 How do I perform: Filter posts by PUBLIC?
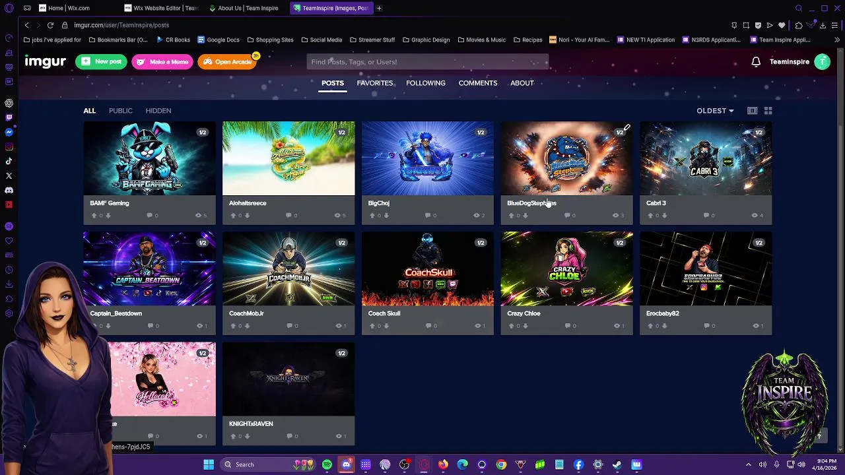121,111
